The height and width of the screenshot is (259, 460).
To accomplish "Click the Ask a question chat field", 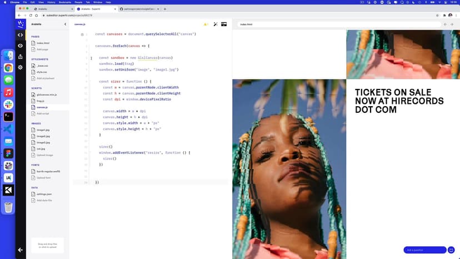I will pyautogui.click(x=424, y=250).
